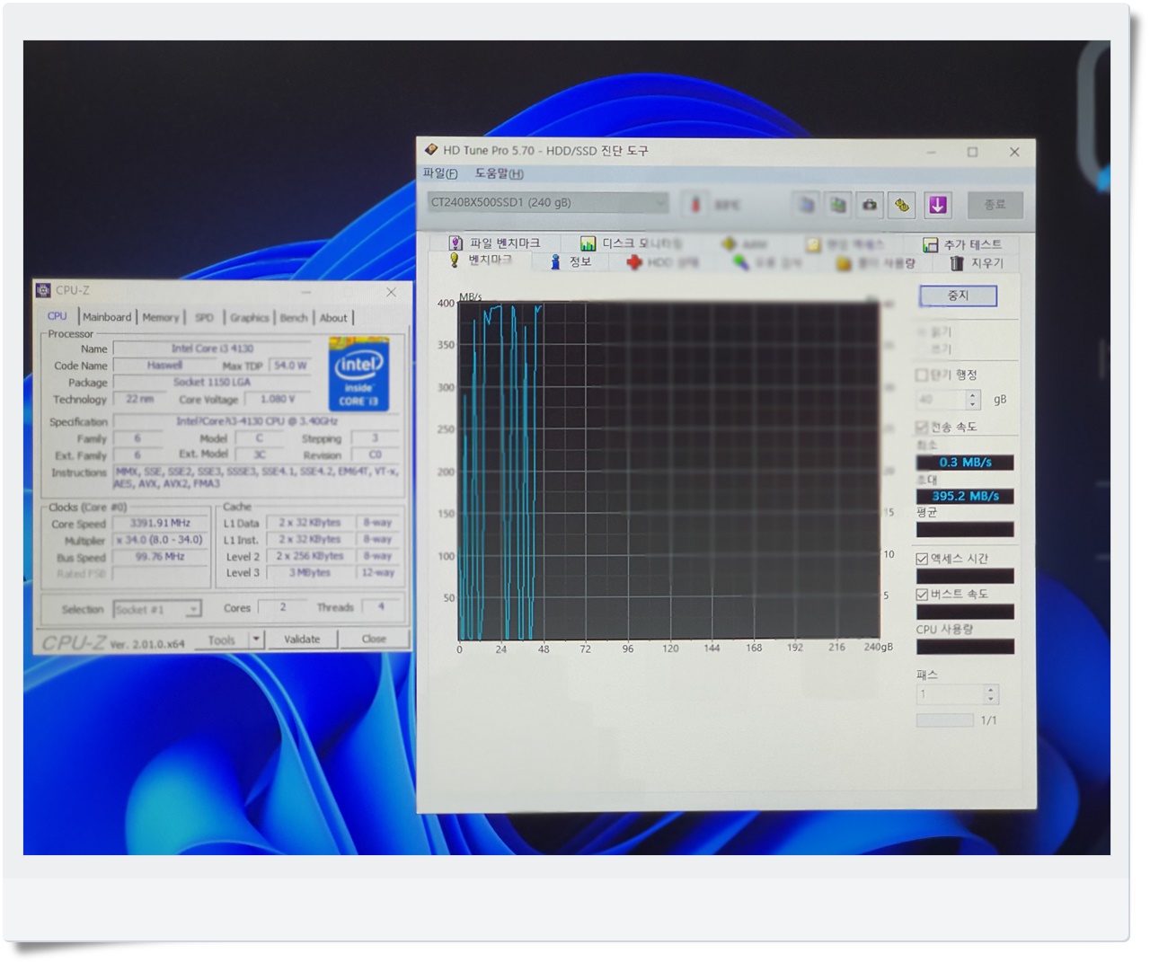Click the 평균 (average) result box
The image size is (1150, 962).
coord(965,530)
